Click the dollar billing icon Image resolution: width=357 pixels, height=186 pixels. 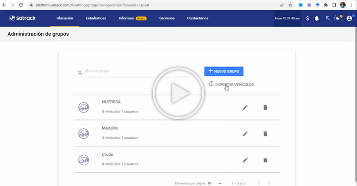307,18
